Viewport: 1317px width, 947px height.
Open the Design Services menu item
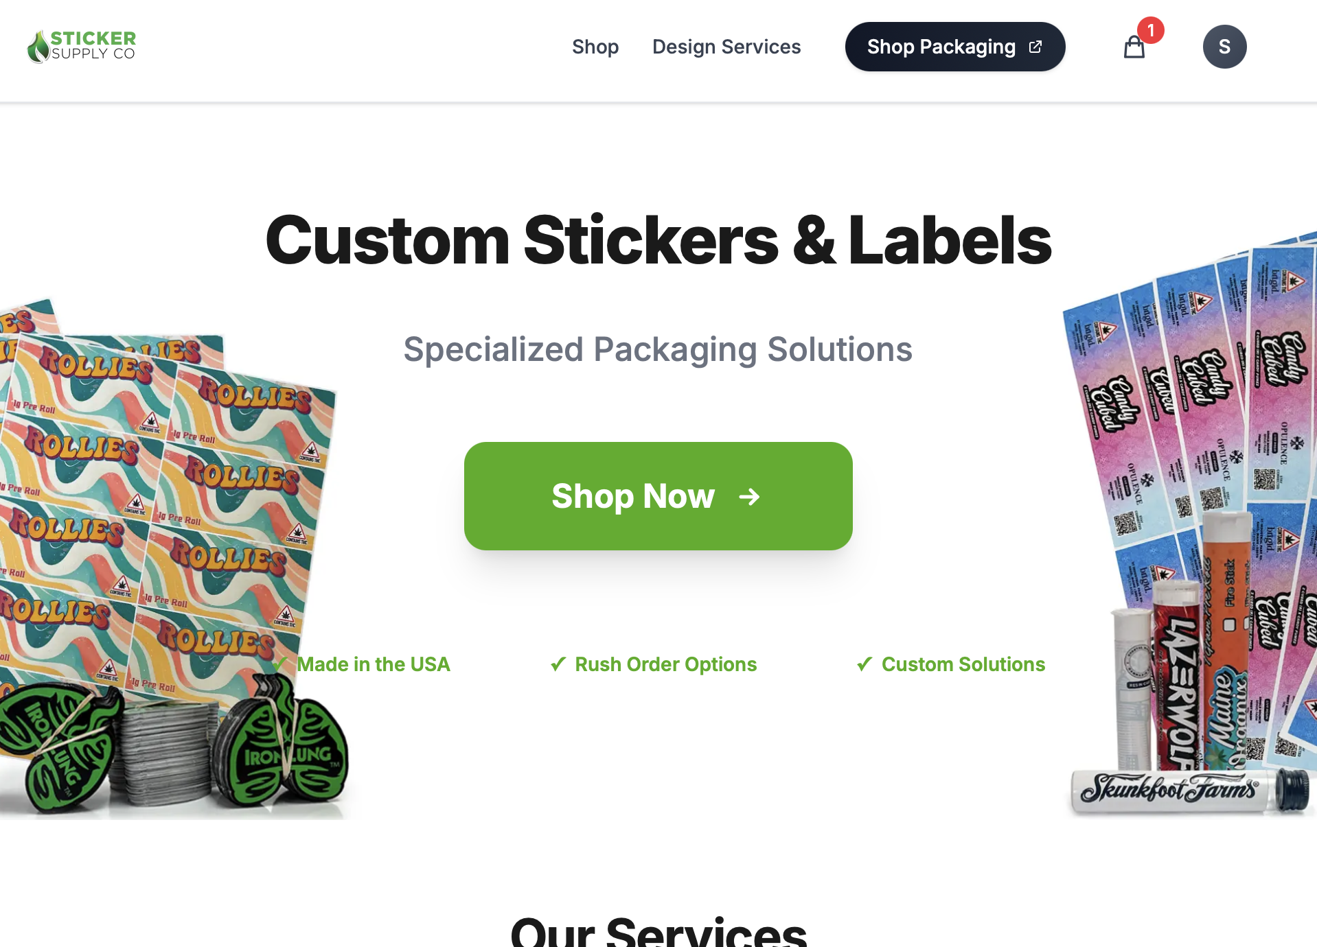tap(726, 47)
